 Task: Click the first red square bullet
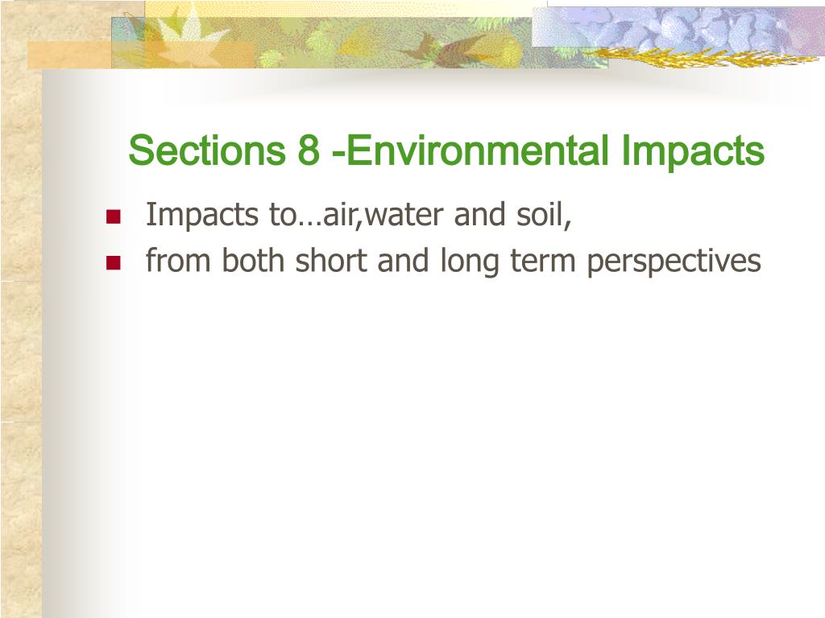[113, 216]
